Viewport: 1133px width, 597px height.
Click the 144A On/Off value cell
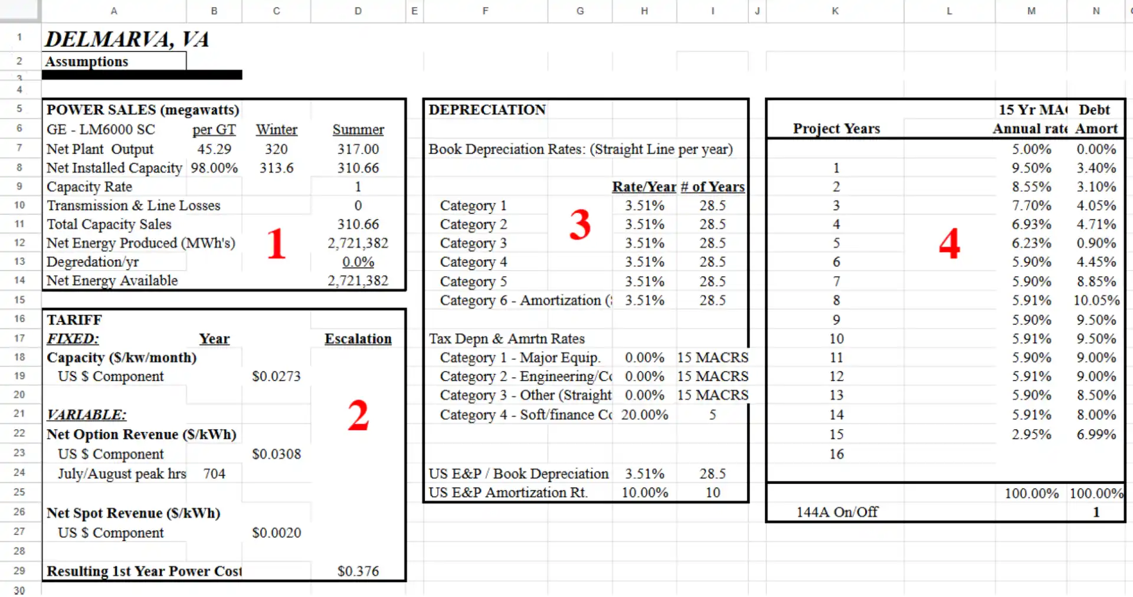click(1095, 512)
